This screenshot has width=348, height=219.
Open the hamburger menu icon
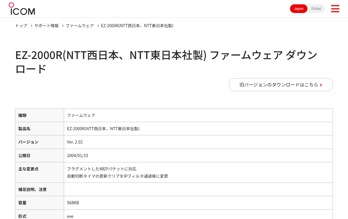click(335, 9)
